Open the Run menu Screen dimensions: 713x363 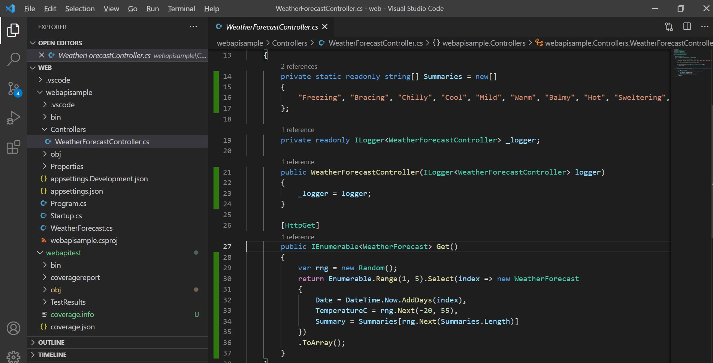tap(152, 8)
